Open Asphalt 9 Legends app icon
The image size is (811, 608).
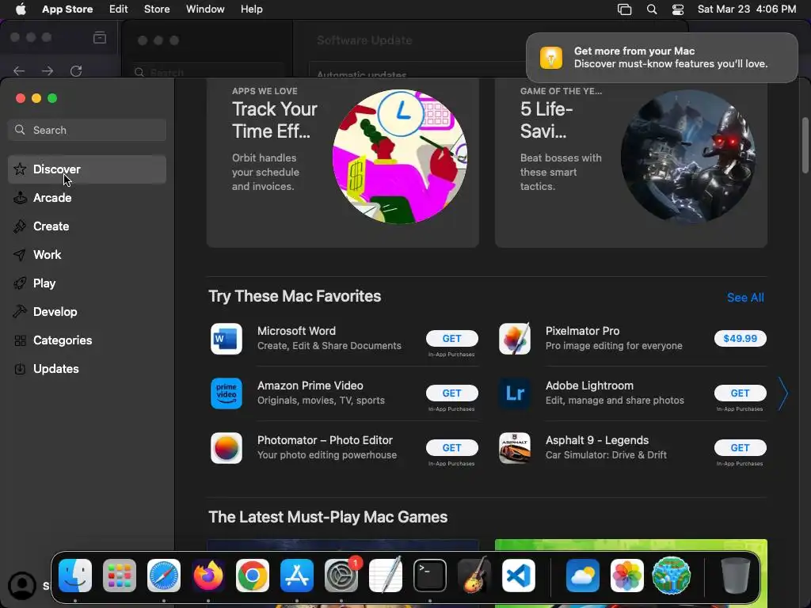click(515, 448)
